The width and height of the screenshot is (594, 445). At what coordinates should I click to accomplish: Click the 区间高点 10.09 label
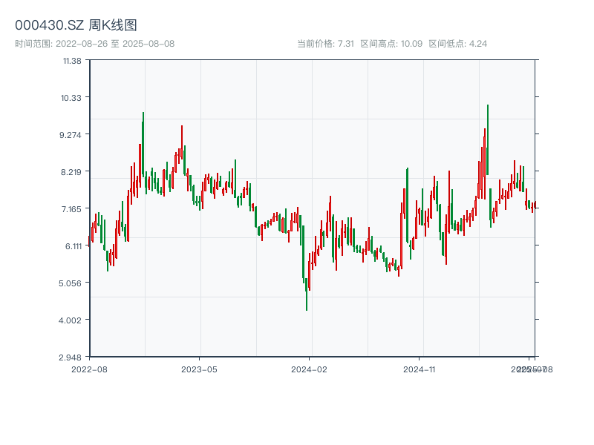coord(391,44)
